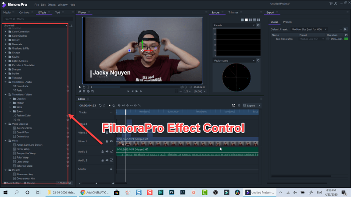Click the viewer play button
The width and height of the screenshot is (351, 197).
point(136,91)
